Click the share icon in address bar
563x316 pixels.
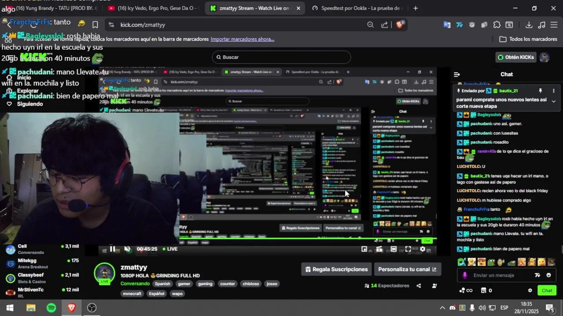[x=385, y=25]
